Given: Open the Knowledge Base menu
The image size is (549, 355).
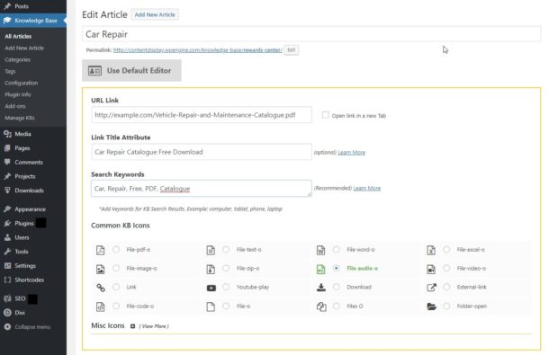Looking at the screenshot, I should coord(33,21).
